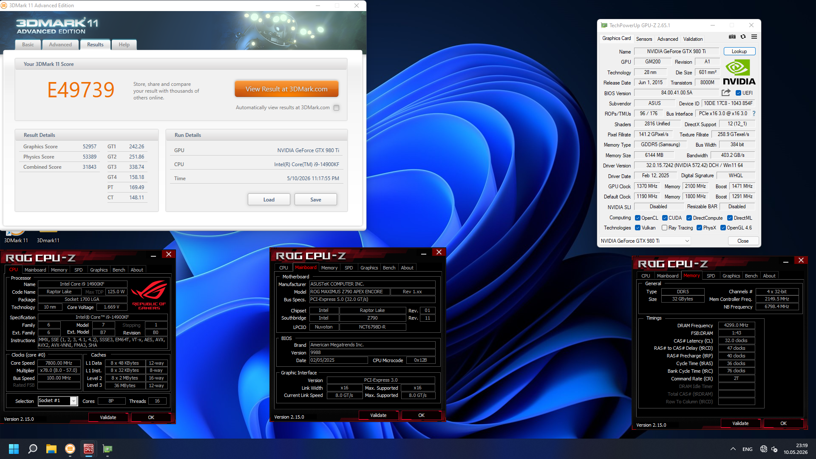
Task: Click View Result at 3DMark.com button
Action: [x=286, y=89]
